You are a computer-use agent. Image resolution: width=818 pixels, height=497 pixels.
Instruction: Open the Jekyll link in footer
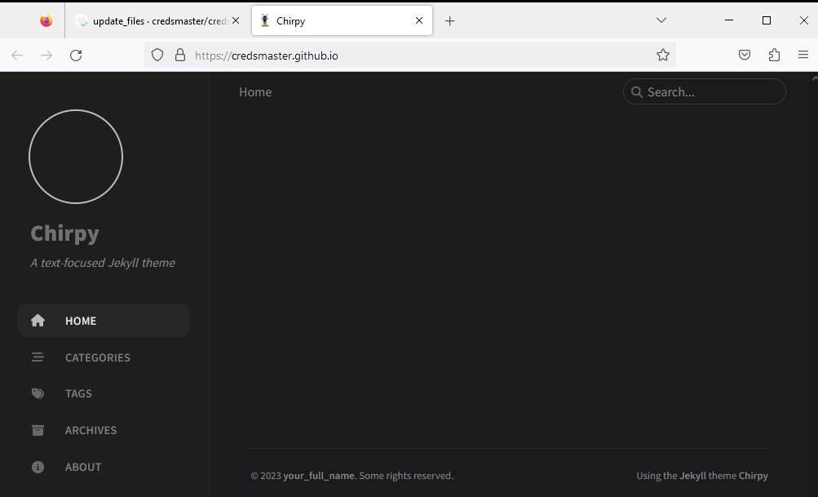pyautogui.click(x=693, y=476)
